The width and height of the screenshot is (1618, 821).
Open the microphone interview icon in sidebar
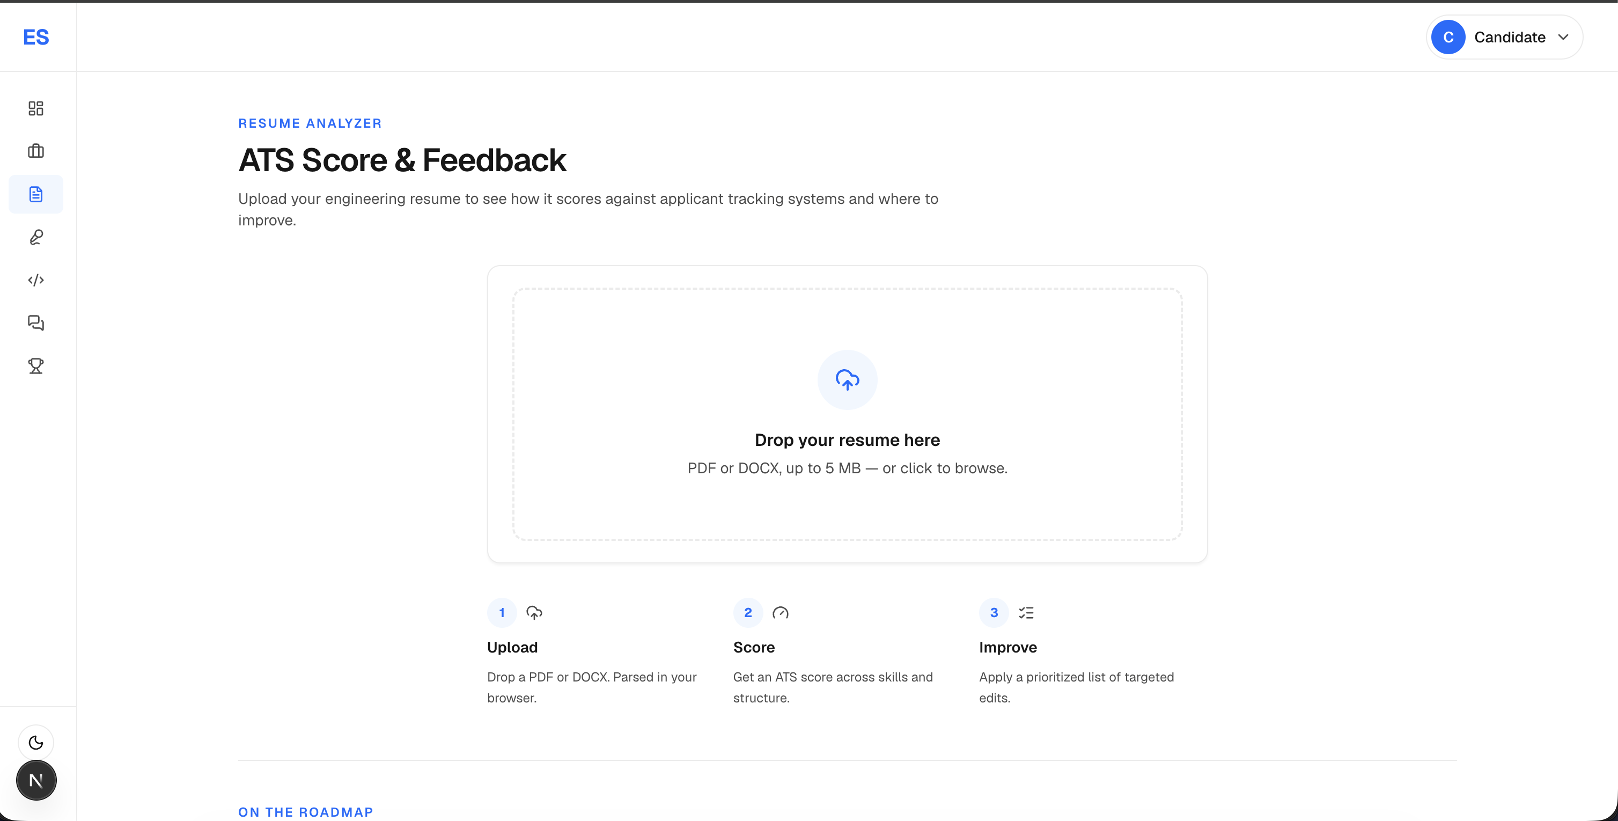coord(36,237)
